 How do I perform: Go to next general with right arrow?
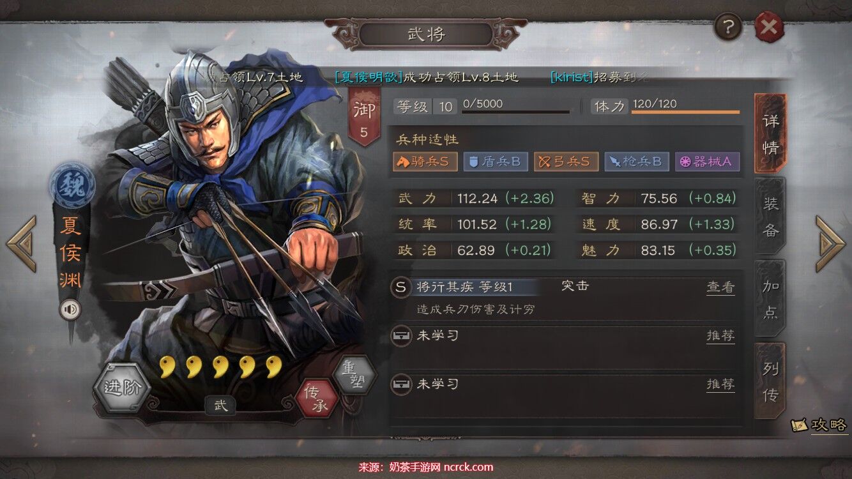(830, 243)
